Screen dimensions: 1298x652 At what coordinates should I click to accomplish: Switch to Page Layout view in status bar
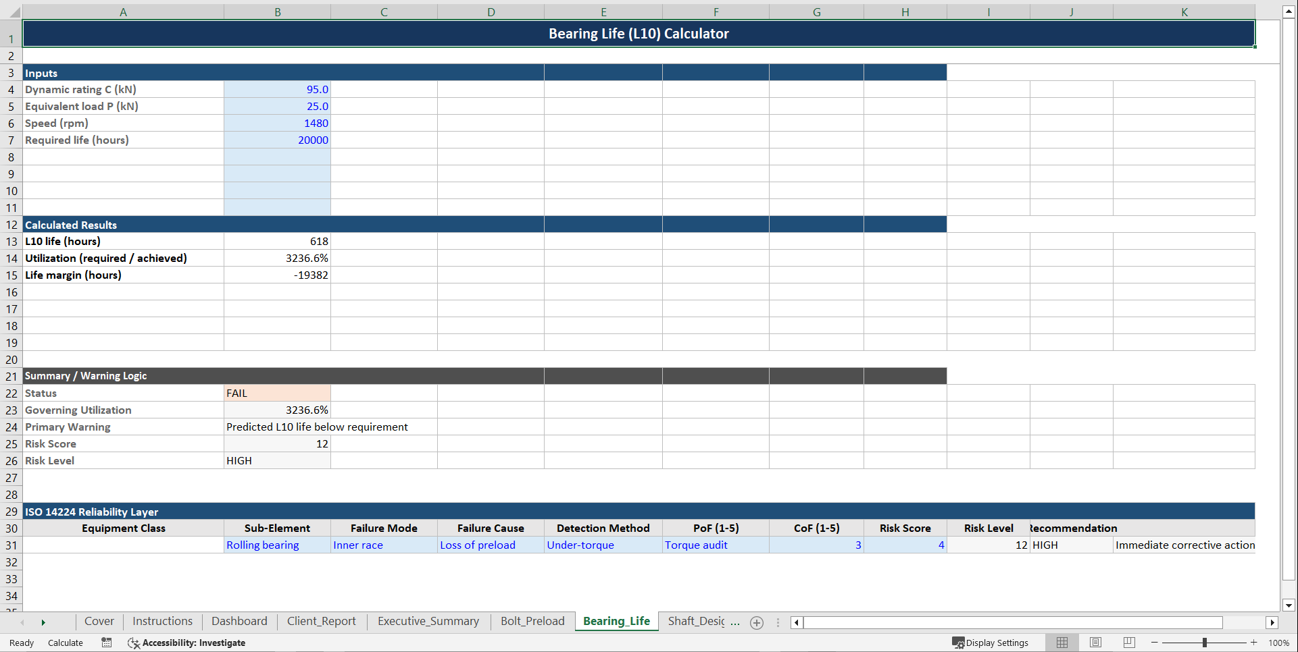(1095, 643)
